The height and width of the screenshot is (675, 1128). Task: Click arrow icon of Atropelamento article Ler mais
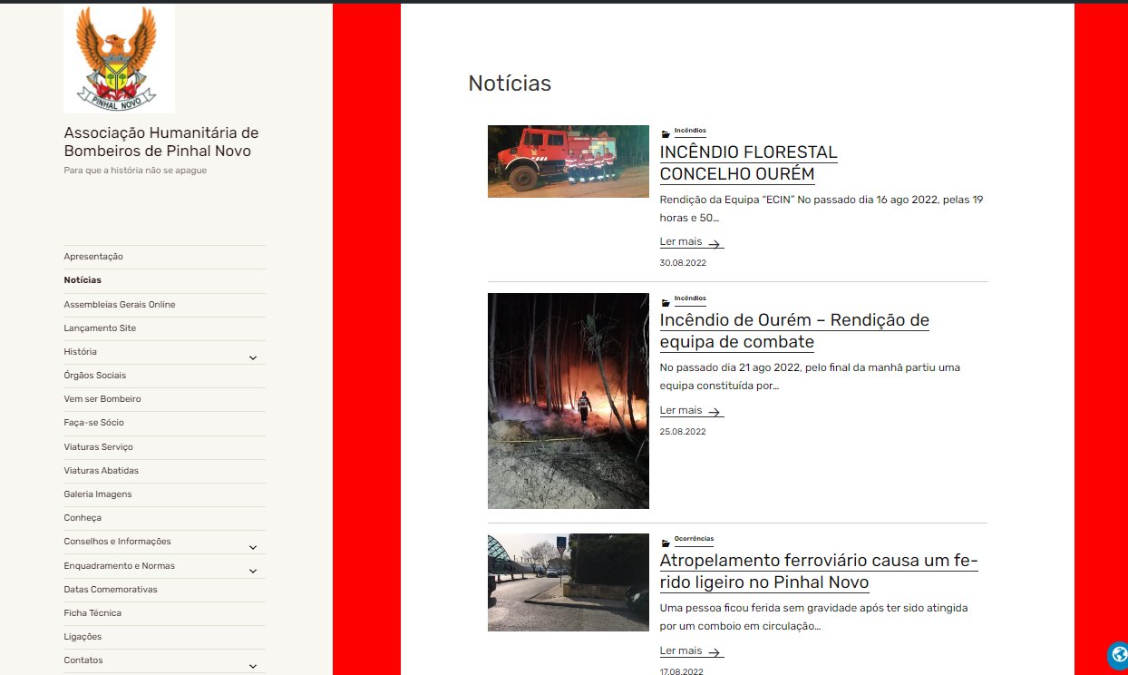pos(715,652)
